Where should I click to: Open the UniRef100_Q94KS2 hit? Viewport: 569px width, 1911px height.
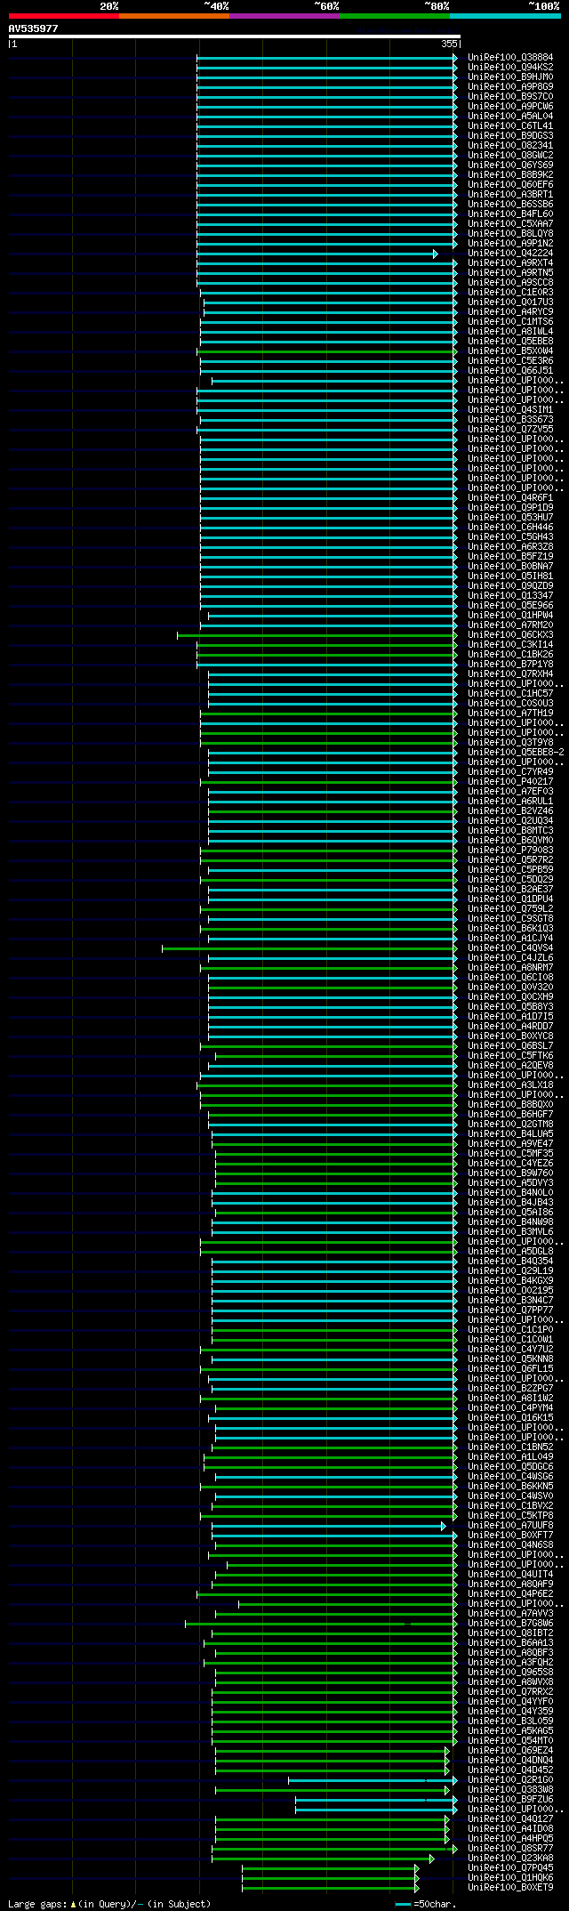(510, 68)
